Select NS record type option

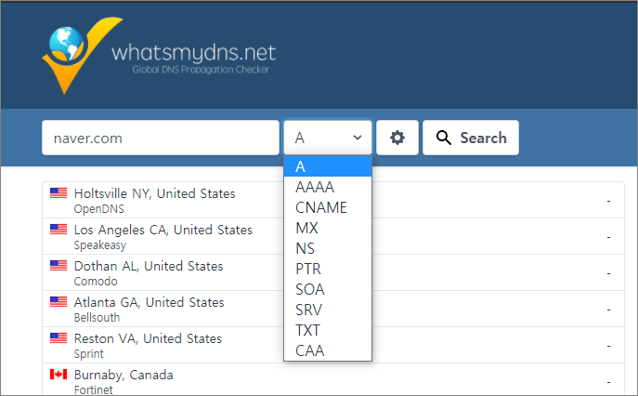click(328, 248)
